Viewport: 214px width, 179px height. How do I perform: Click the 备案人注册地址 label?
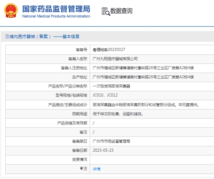(x=74, y=68)
